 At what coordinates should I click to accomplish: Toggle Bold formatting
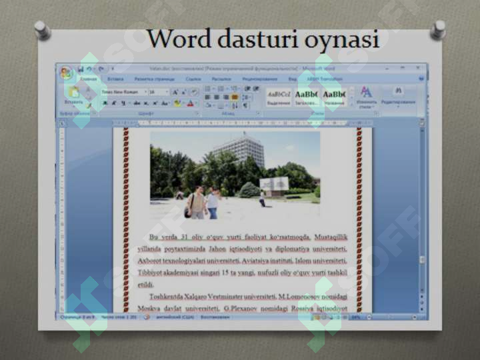(x=105, y=103)
